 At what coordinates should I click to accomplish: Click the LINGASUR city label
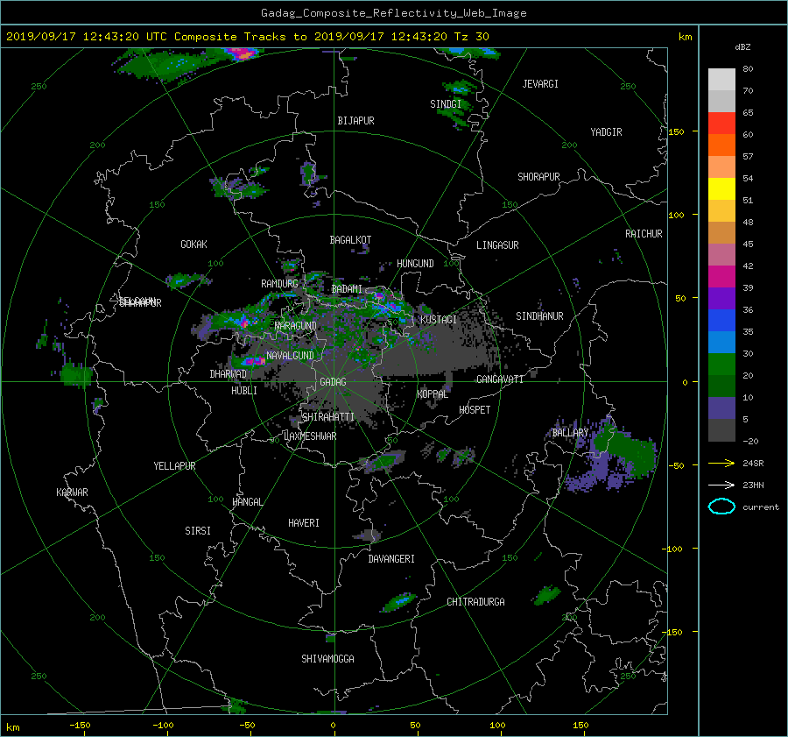point(497,245)
